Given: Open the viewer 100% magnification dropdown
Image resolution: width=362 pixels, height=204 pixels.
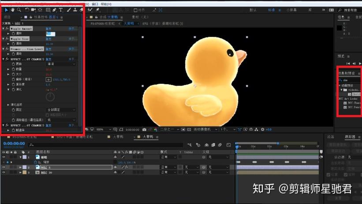Looking at the screenshot, I should coord(104,130).
